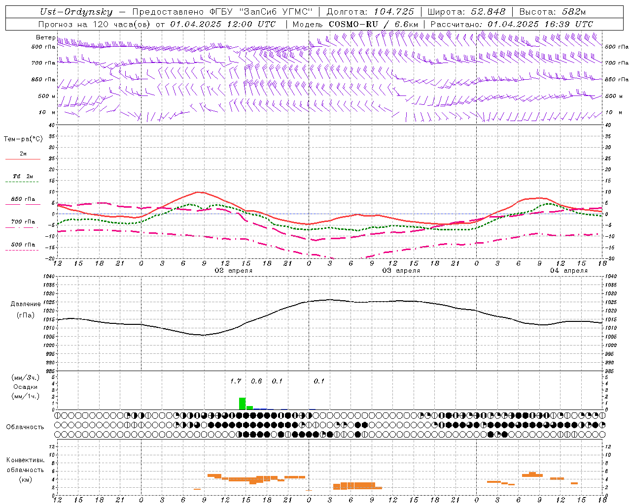Click the "(км)" unit label under convective cloudiness
Image resolution: width=631 pixels, height=504 pixels.
click(26, 479)
